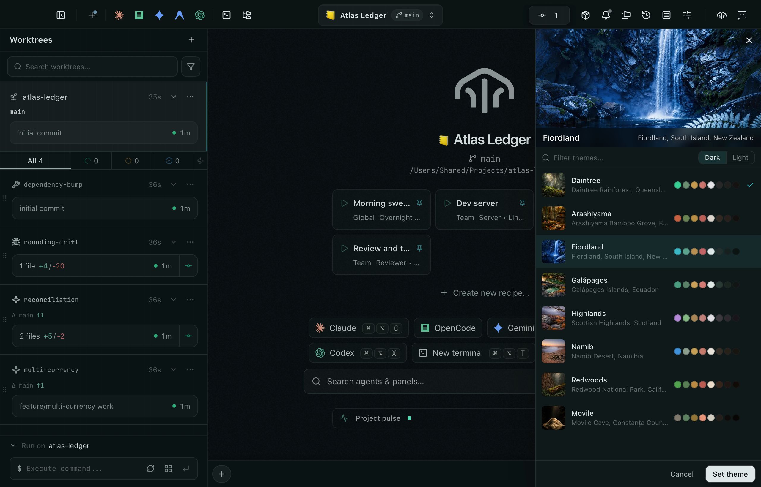Select the yellow circle status tab

pyautogui.click(x=132, y=161)
